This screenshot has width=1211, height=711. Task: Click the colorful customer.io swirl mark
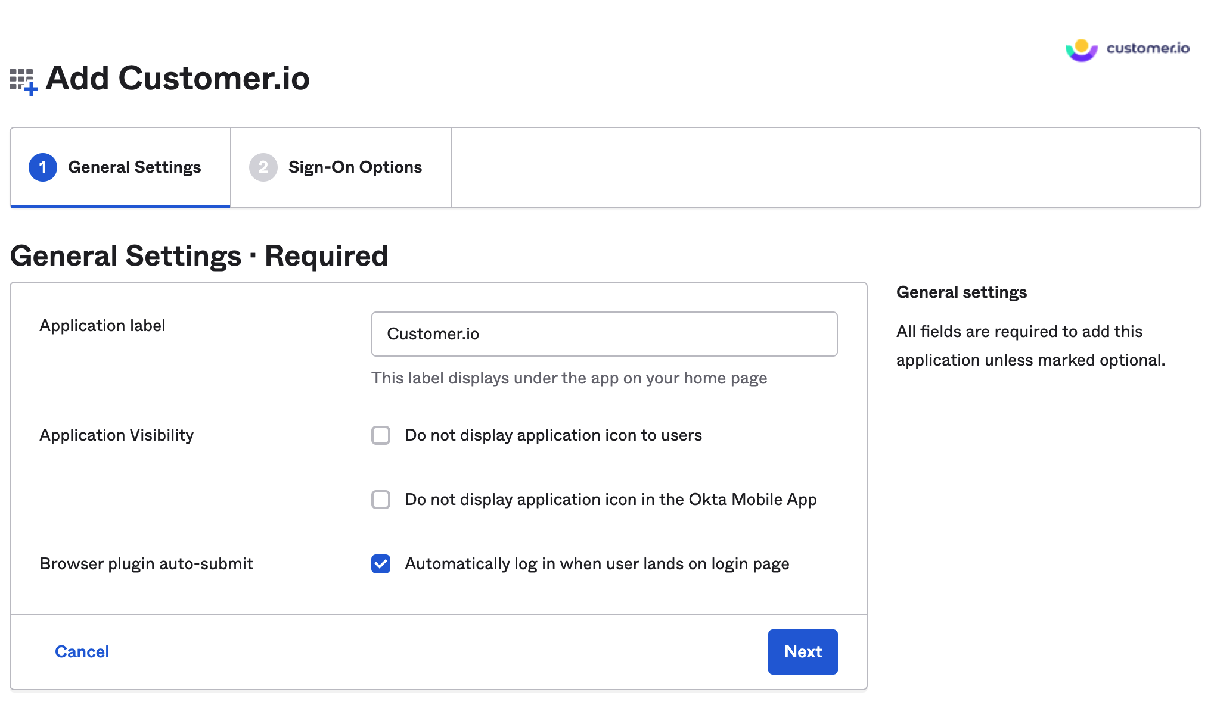click(x=1081, y=50)
